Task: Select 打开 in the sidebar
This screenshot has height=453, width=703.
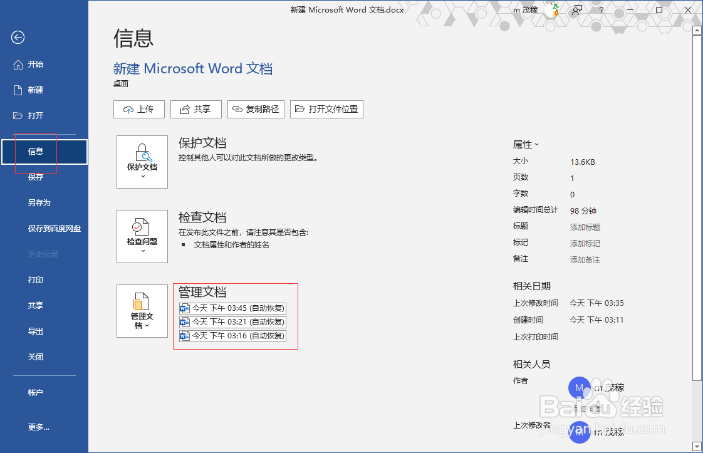Action: click(44, 116)
